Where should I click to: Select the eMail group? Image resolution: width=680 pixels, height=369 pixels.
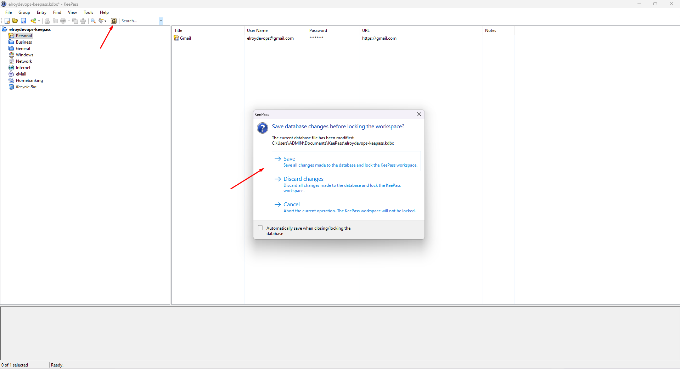coord(21,74)
